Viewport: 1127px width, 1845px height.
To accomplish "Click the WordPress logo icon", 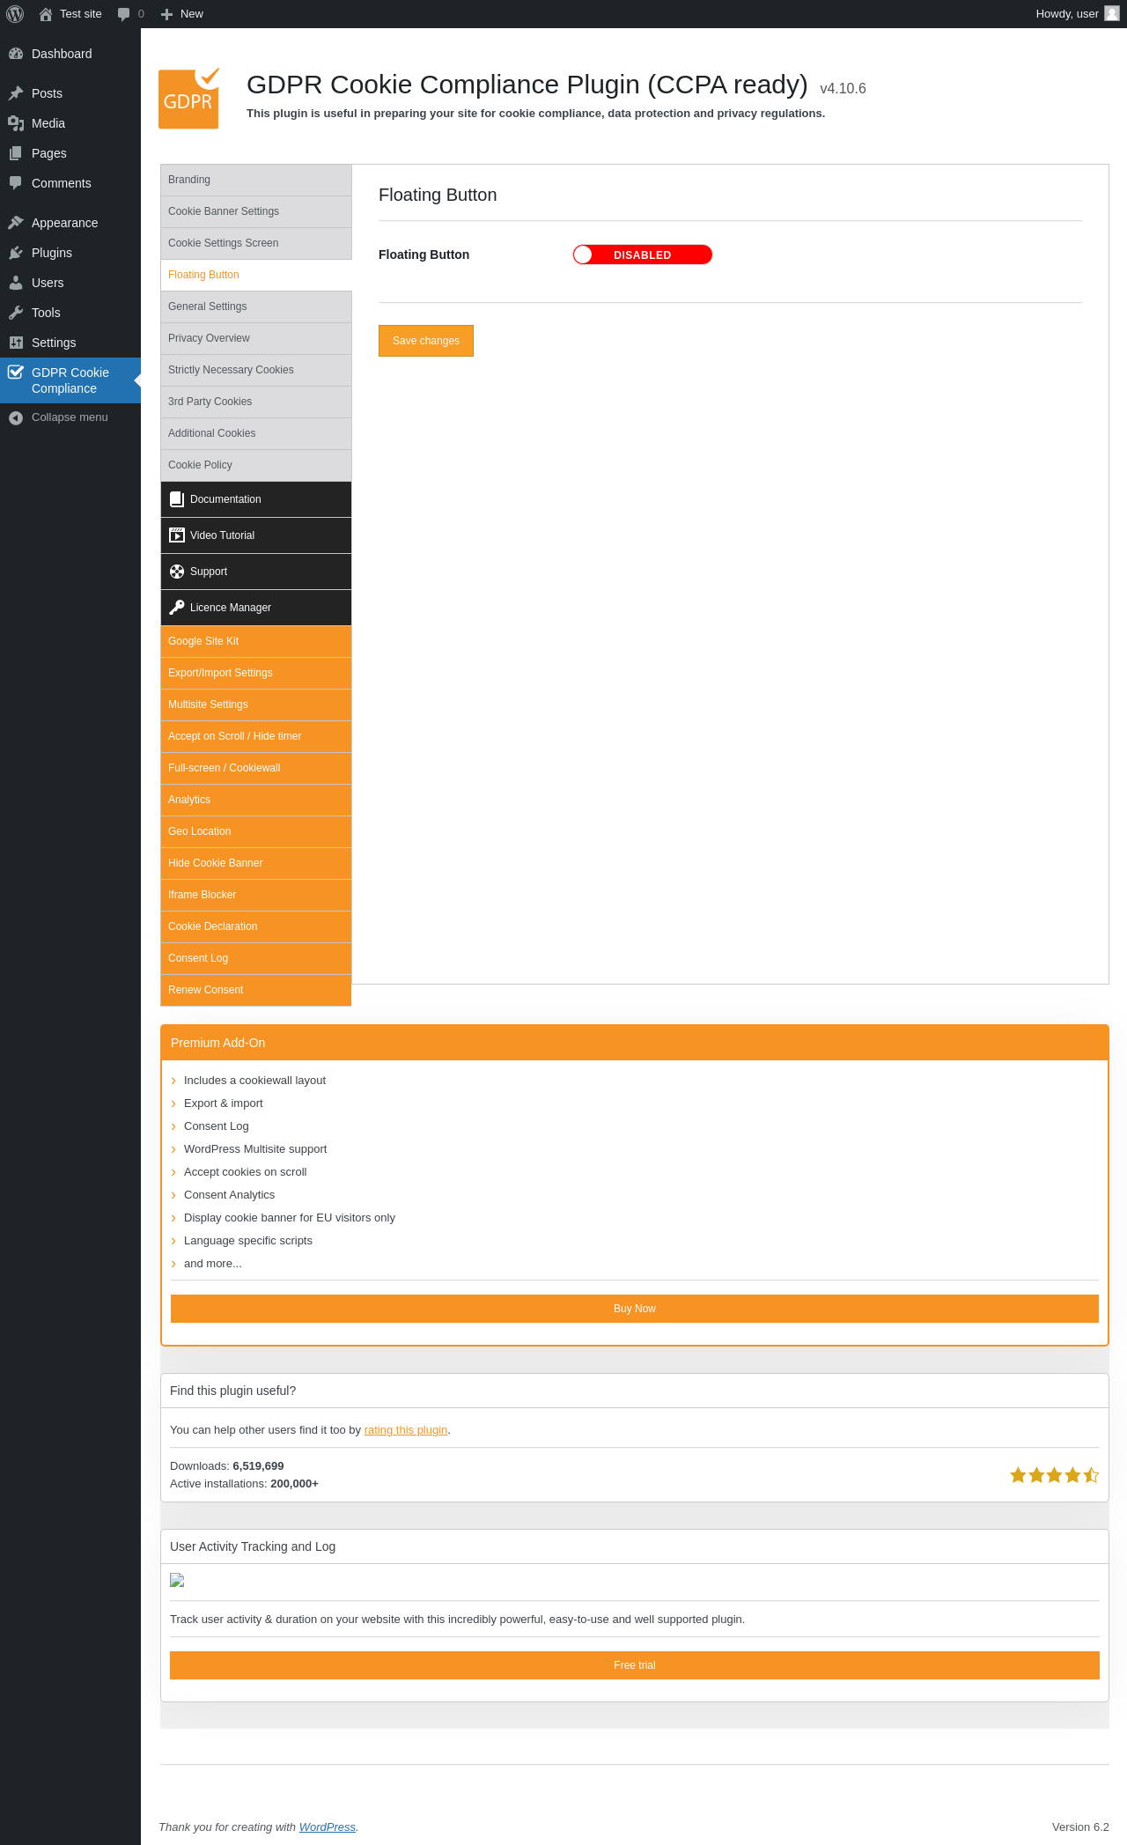I will coord(15,14).
